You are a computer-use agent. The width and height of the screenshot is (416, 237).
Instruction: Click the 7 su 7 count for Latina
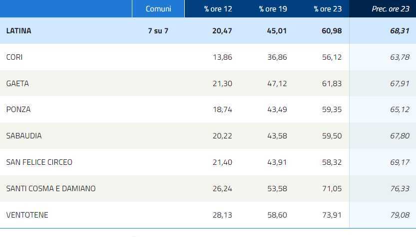[158, 31]
